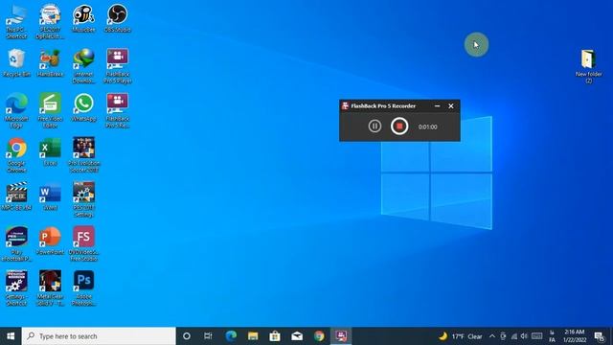This screenshot has width=613, height=345.
Task: Select the Google Chrome desktop shortcut
Action: (16, 155)
